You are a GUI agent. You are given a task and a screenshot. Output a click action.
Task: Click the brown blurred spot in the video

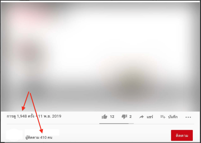click(133, 84)
